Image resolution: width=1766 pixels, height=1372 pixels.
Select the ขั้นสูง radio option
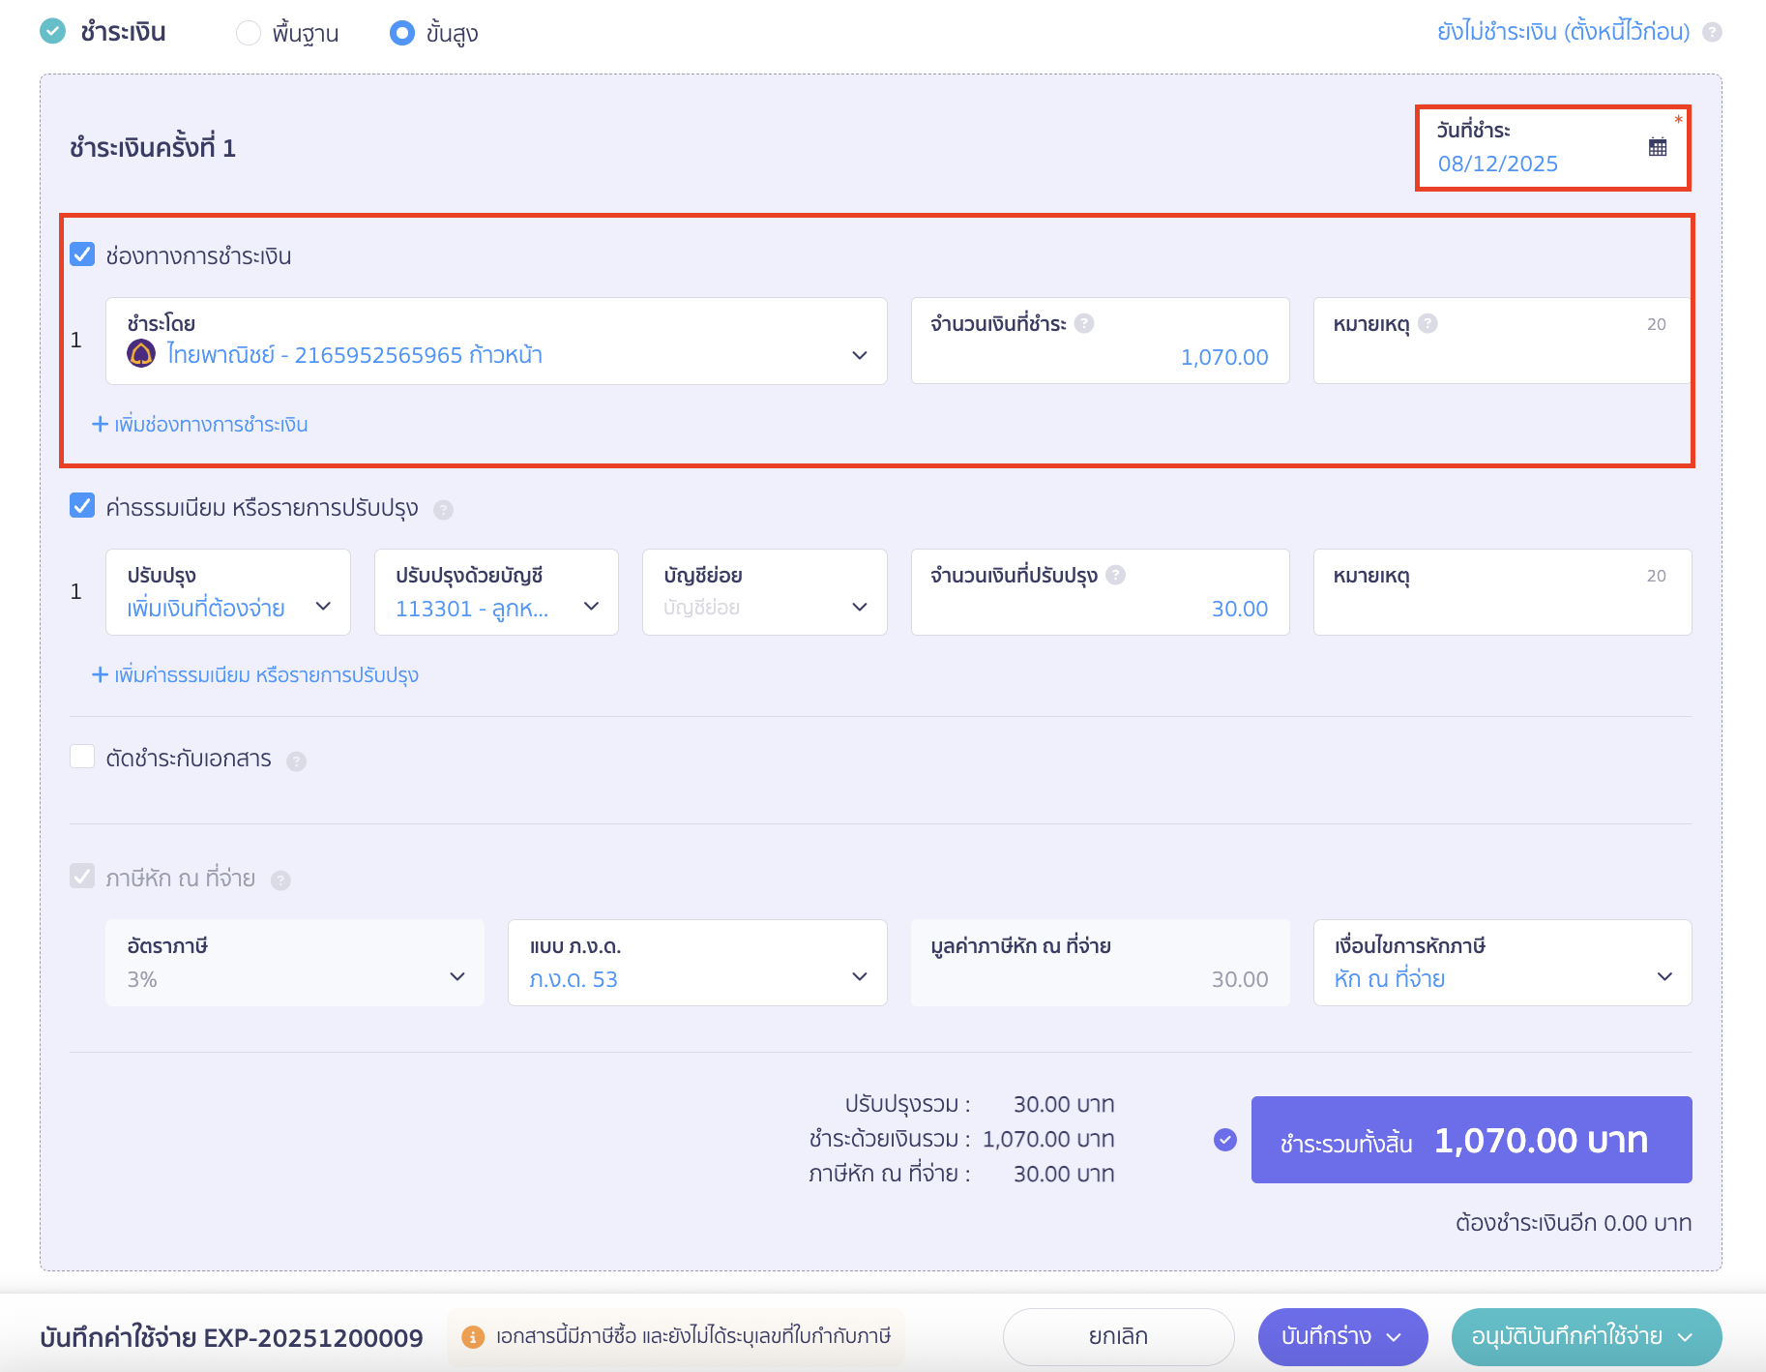(x=401, y=33)
